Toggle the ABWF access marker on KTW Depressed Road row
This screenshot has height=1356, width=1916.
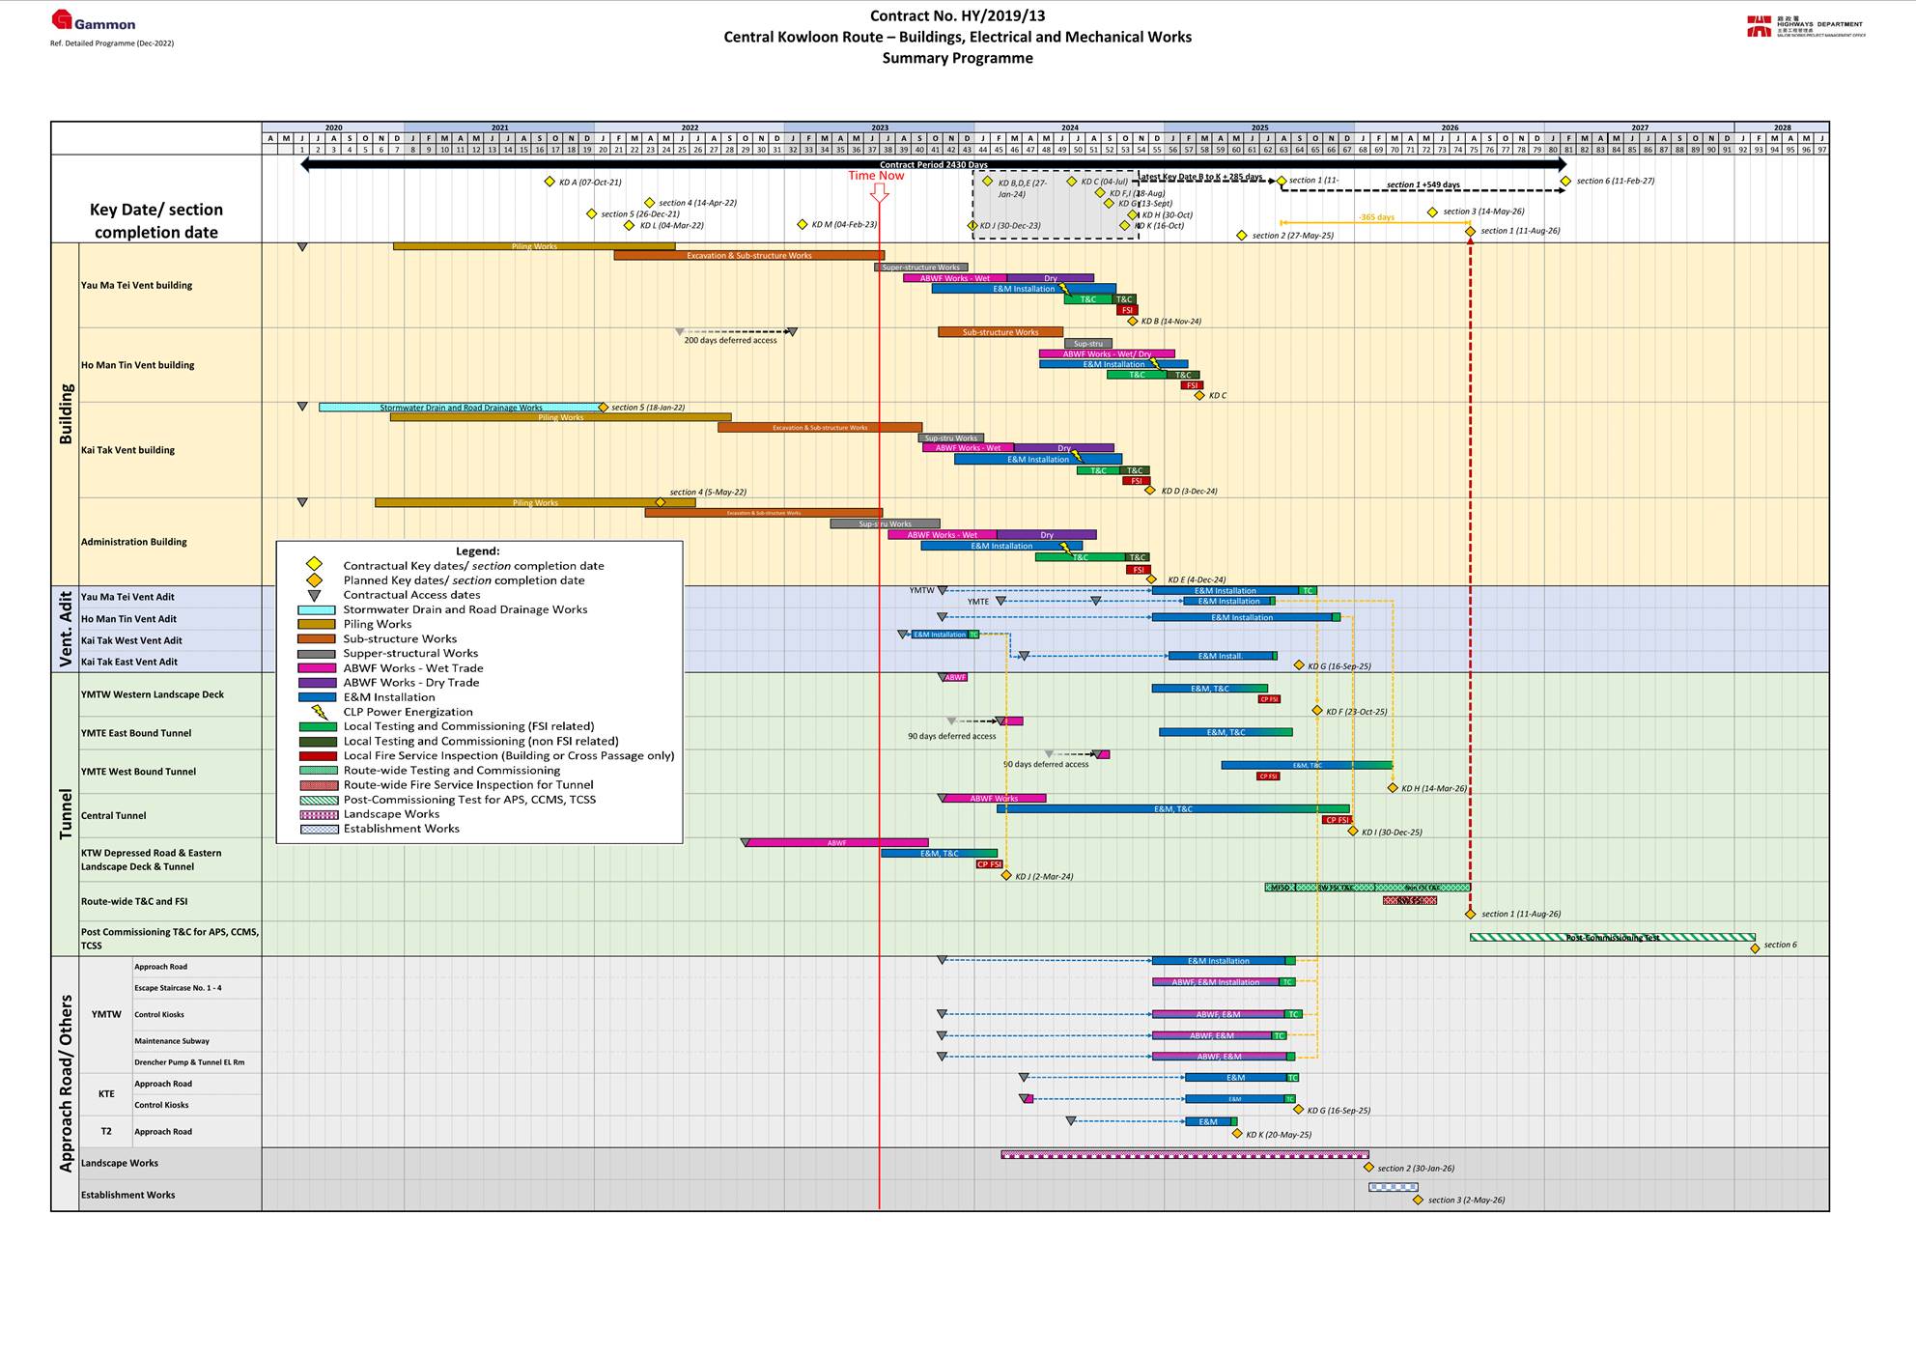[745, 842]
